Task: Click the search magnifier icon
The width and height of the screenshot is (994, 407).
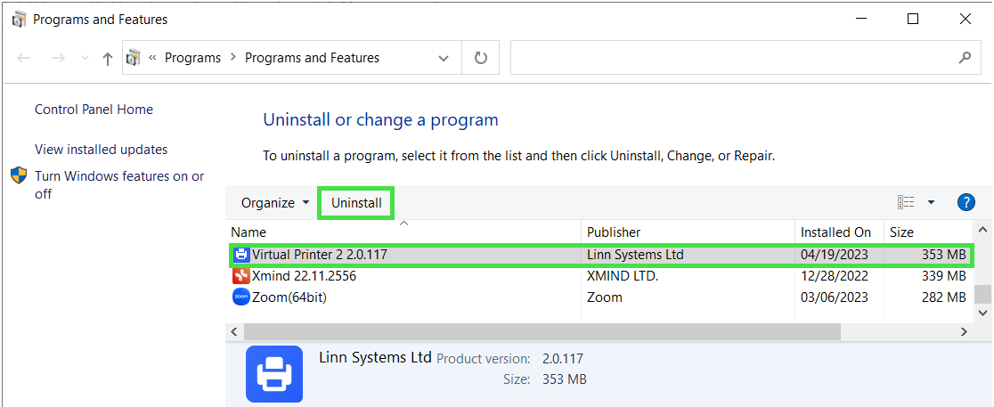Action: tap(964, 58)
